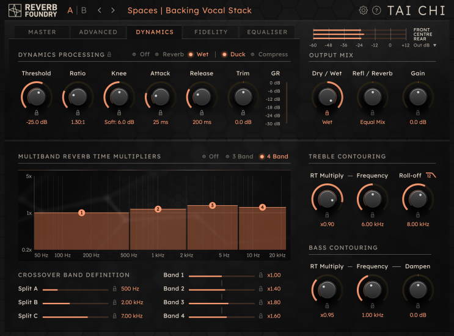This screenshot has width=454, height=336.
Task: Lock the Band 4 multiplier
Action: pyautogui.click(x=261, y=316)
